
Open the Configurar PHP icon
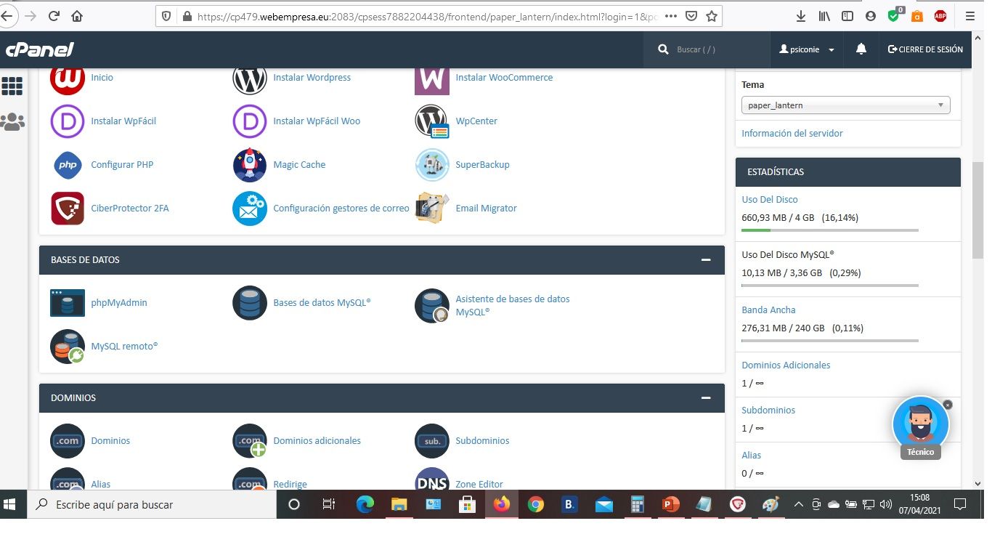point(68,165)
